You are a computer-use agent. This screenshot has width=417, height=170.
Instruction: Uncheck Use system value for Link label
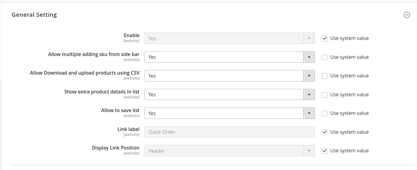pyautogui.click(x=325, y=132)
